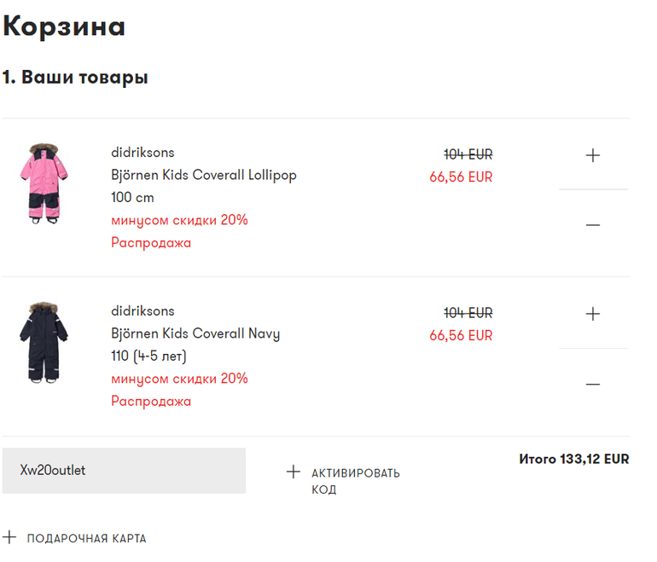657x562 pixels.
Task: Click didriksons brand above the Lollipop coverall
Action: tap(142, 153)
